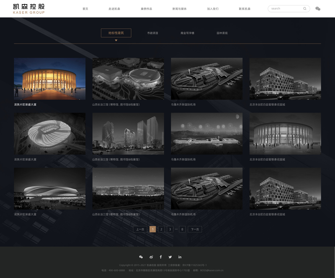Open the Weibo icon in the footer
The width and height of the screenshot is (335, 278).
[151, 257]
